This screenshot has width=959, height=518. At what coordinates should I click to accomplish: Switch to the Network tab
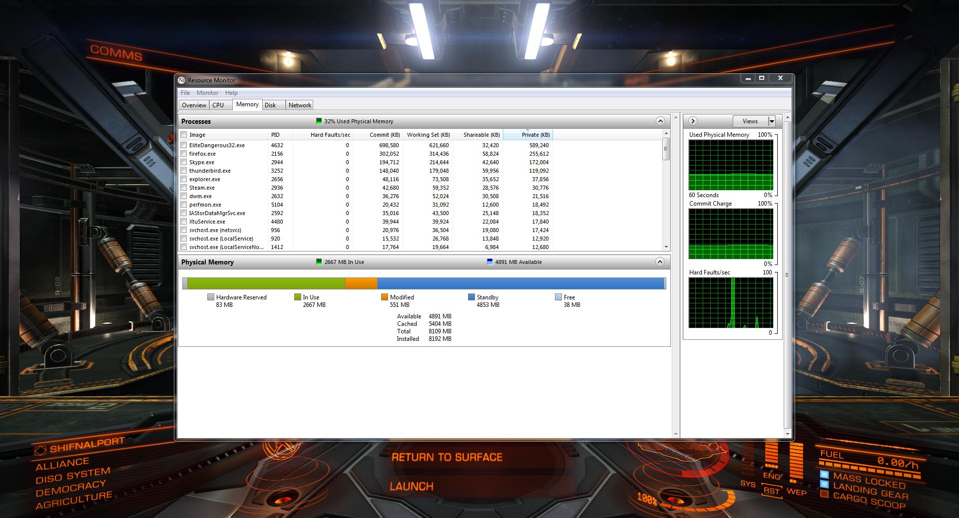tap(300, 105)
